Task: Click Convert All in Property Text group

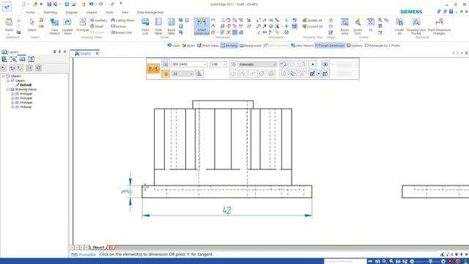Action: click(312, 26)
